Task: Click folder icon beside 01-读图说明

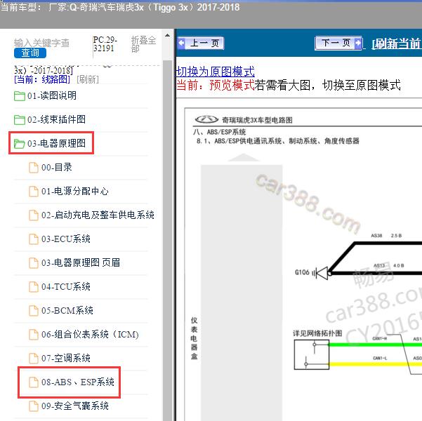Action: point(20,96)
